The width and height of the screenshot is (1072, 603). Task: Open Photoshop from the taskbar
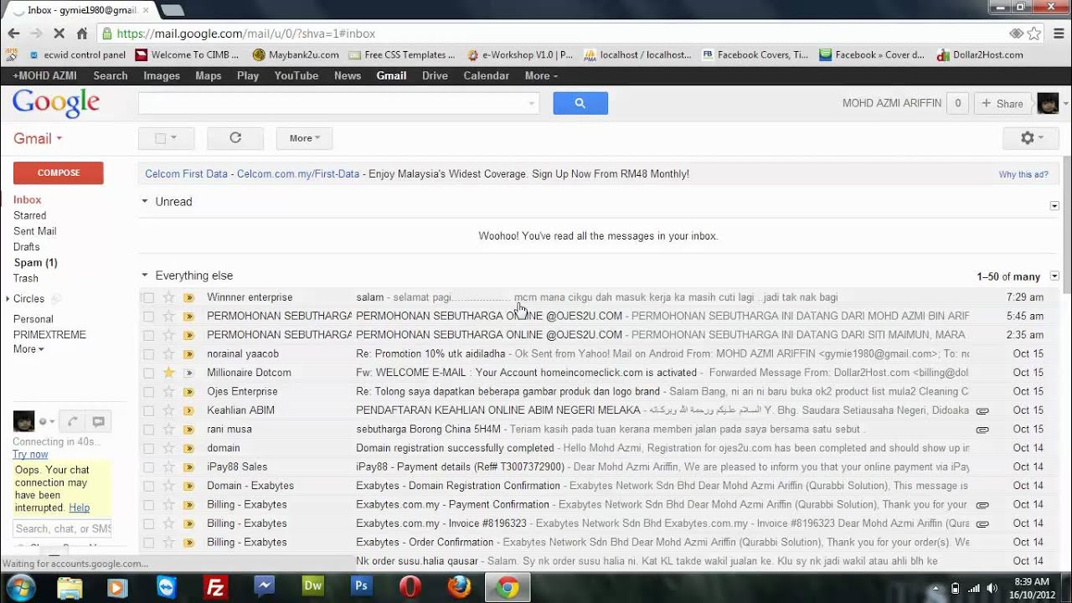point(362,587)
